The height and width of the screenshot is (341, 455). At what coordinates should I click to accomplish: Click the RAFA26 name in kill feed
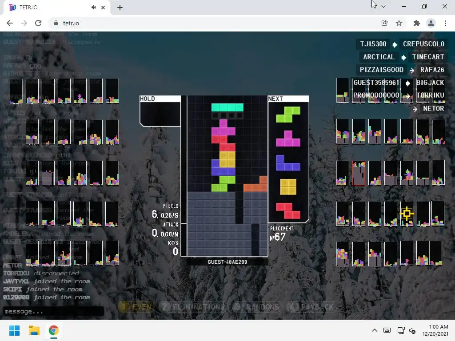432,70
